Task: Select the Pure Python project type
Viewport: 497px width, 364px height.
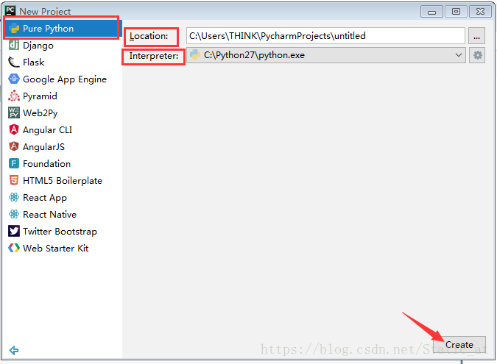Action: pos(62,29)
